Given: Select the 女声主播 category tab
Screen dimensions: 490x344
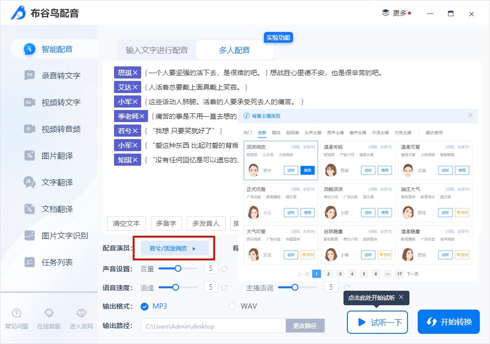Looking at the screenshot, I should coord(313,133).
